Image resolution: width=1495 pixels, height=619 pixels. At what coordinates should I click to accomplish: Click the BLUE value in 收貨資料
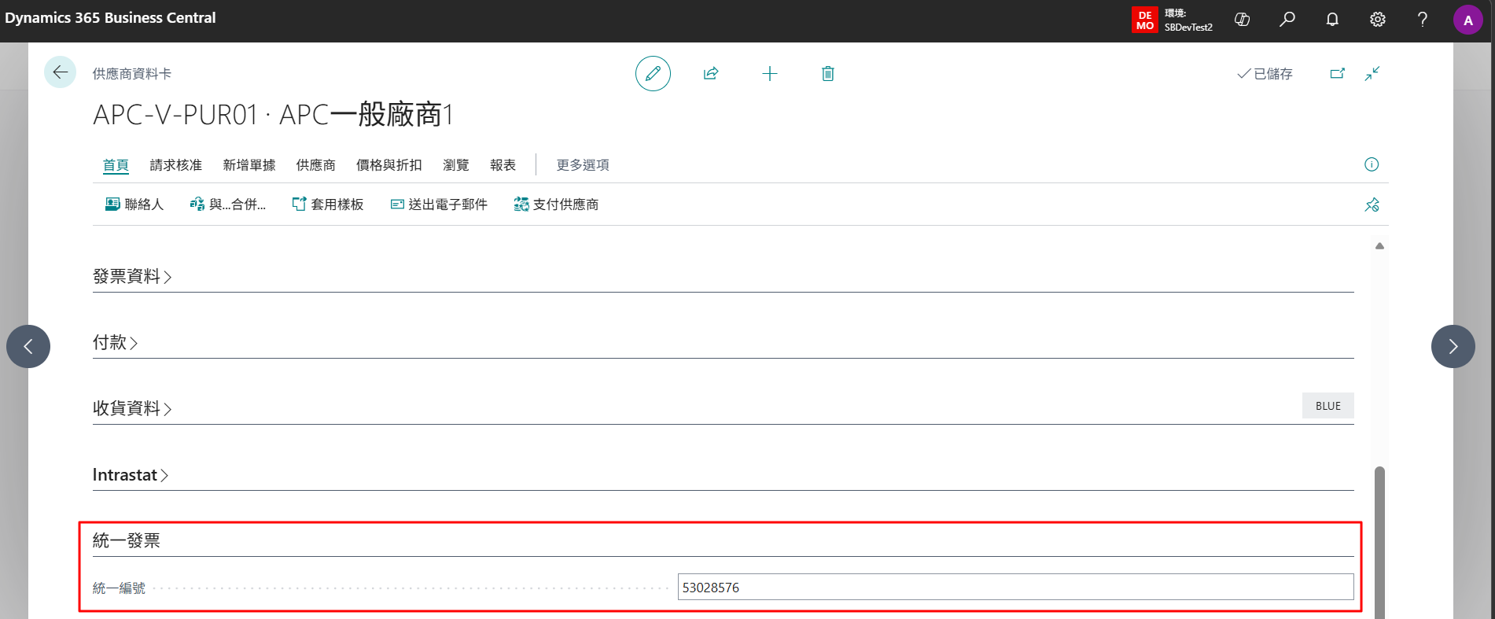1328,406
